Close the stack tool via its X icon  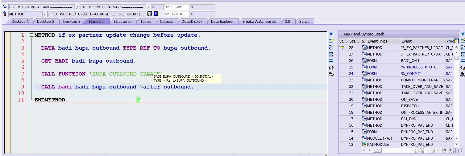[463, 34]
